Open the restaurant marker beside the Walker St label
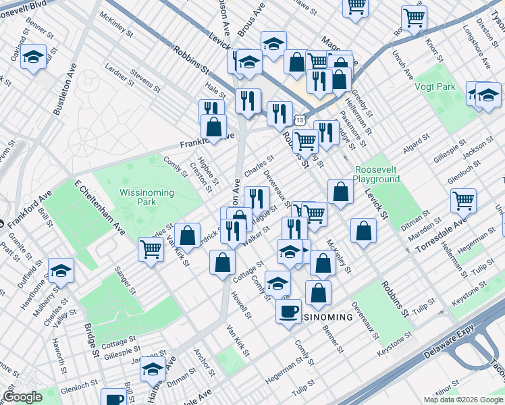 point(234,232)
